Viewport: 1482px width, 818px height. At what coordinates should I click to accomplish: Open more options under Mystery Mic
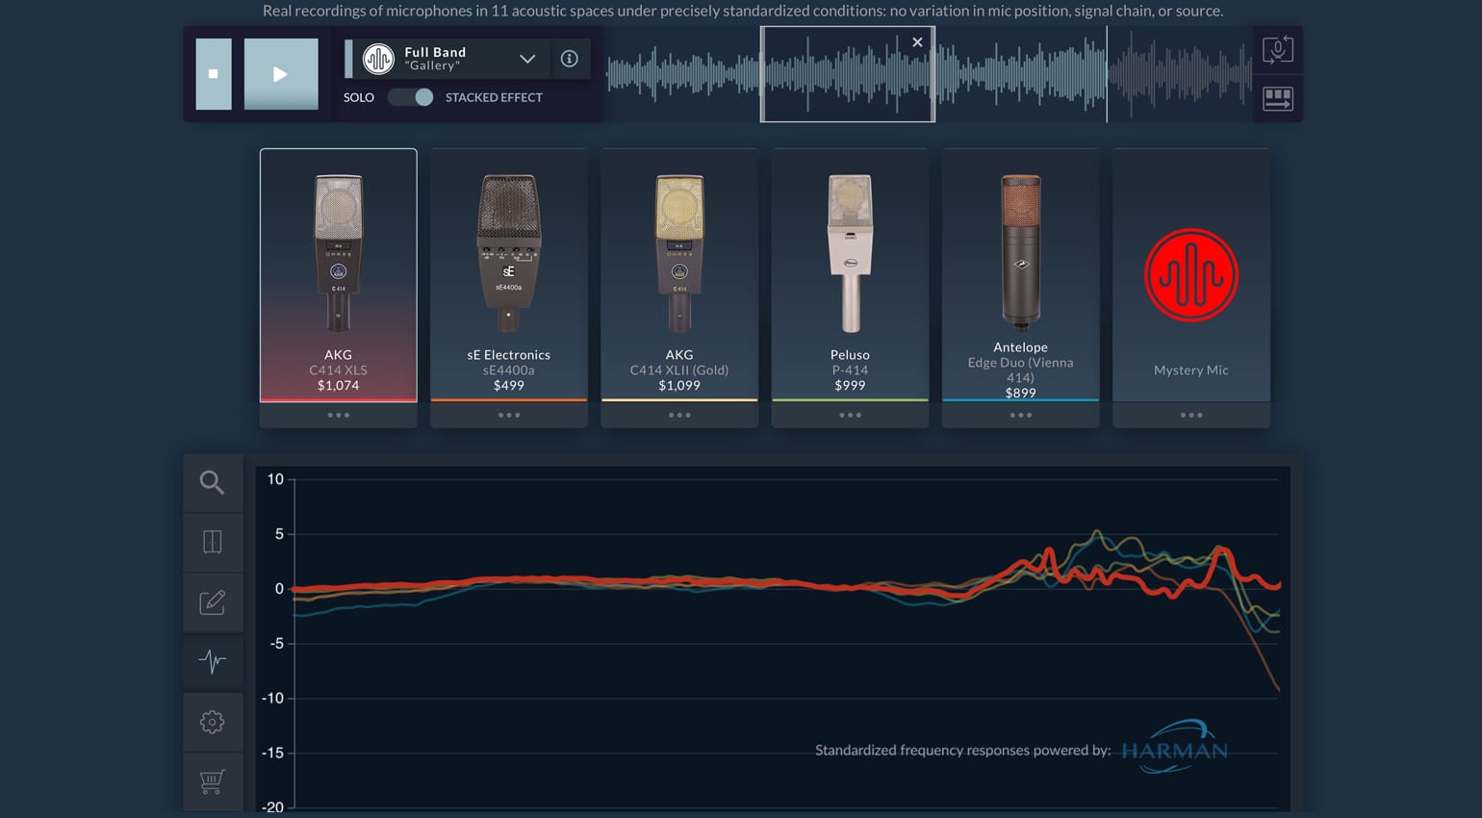[1191, 416]
